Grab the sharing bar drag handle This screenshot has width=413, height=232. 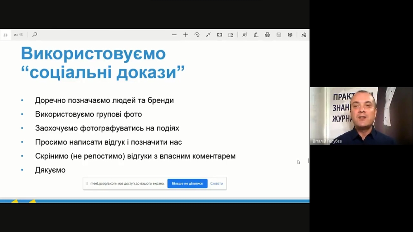pyautogui.click(x=87, y=183)
